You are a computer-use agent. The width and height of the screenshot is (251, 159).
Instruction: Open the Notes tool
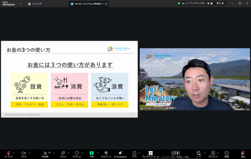pos(198,153)
